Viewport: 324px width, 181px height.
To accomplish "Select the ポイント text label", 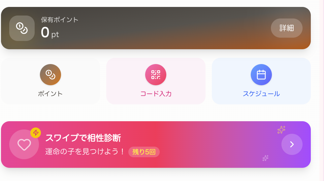I will pyautogui.click(x=50, y=93).
